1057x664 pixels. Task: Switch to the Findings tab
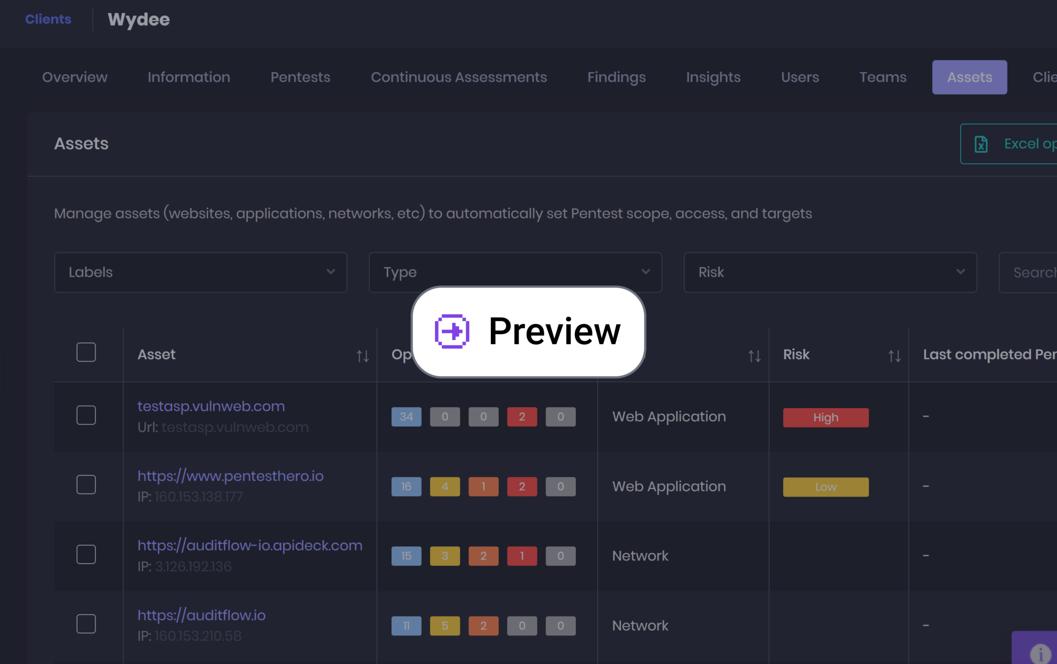[x=616, y=77]
